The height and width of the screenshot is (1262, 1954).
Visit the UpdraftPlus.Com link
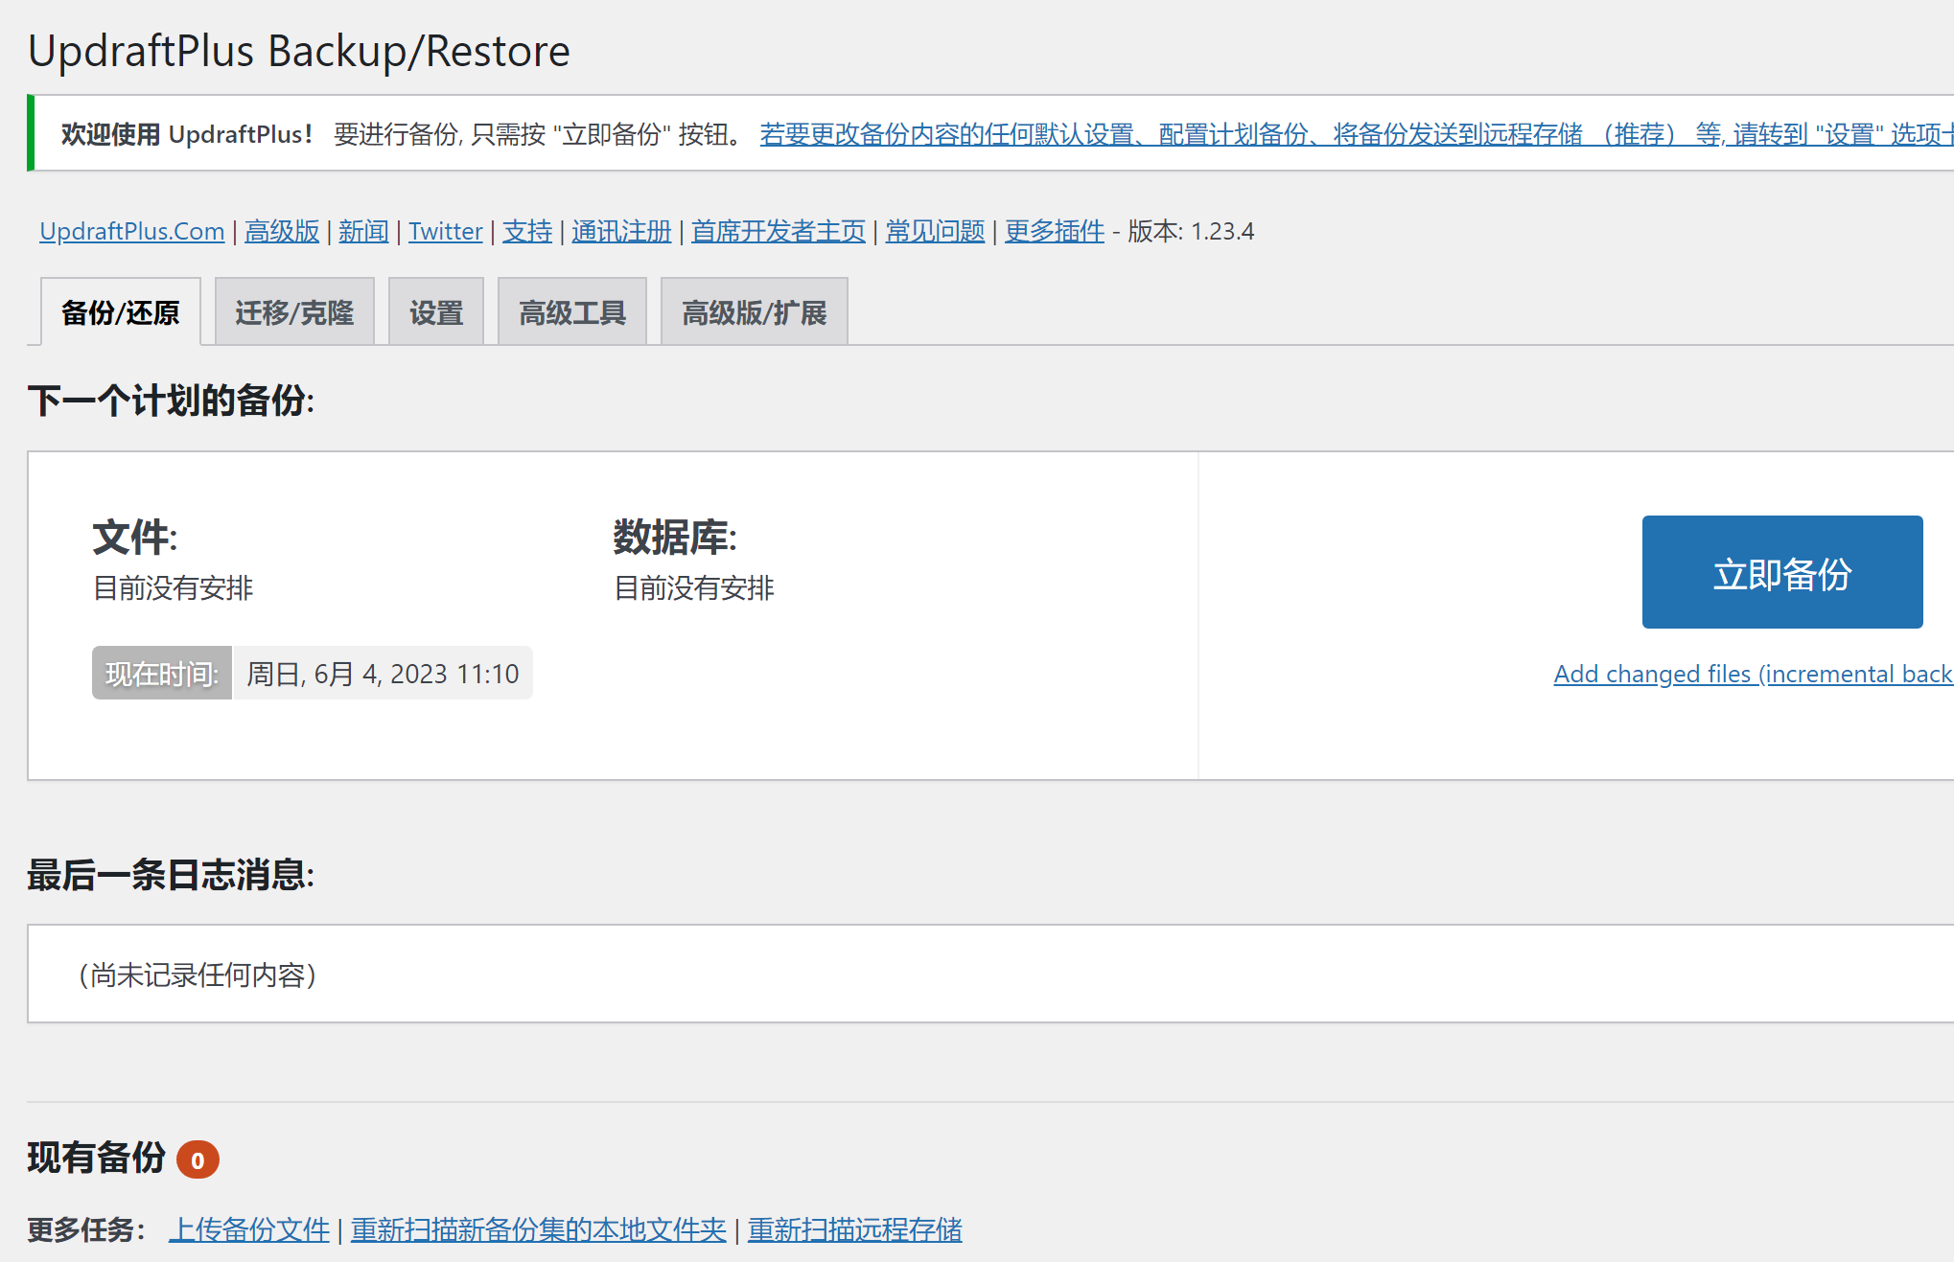click(x=132, y=231)
